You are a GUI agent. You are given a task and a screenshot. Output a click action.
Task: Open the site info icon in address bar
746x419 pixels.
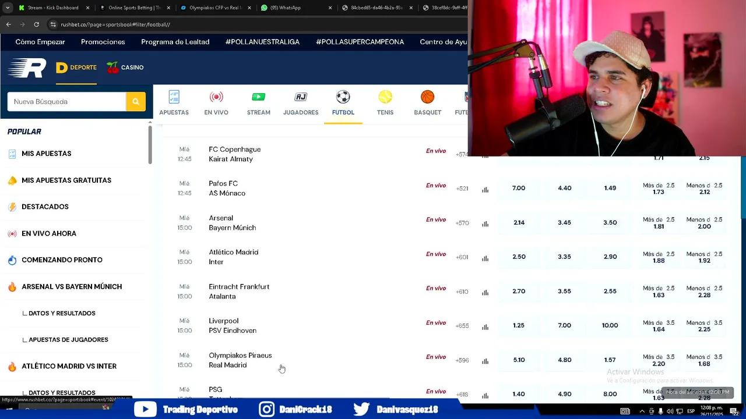tap(53, 24)
